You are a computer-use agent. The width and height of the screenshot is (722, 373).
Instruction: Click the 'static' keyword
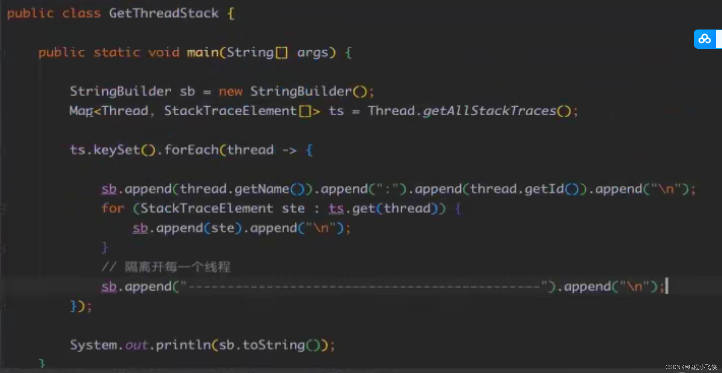point(117,53)
